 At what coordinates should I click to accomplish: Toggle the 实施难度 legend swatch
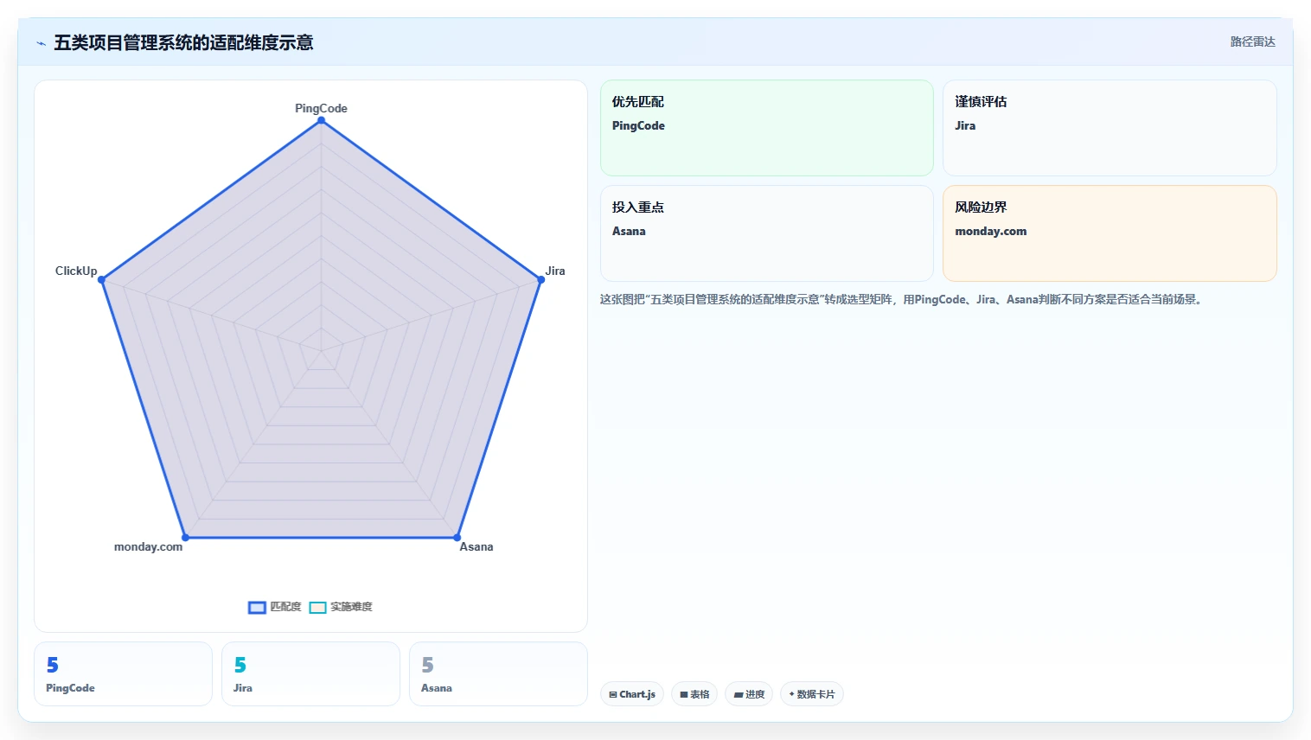point(317,607)
